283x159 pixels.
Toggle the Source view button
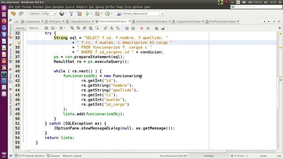pyautogui.click(x=20, y=28)
